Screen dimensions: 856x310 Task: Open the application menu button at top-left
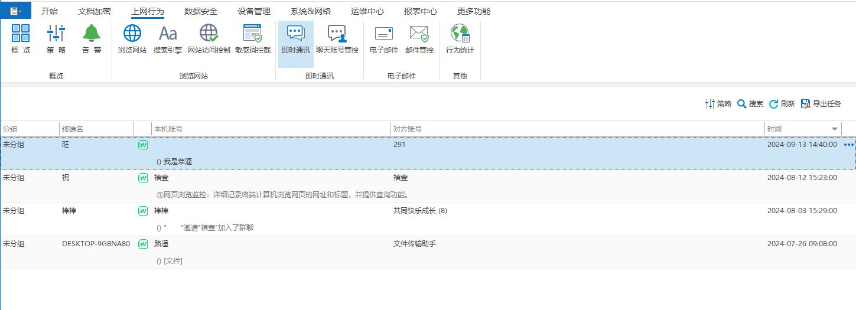tap(15, 11)
